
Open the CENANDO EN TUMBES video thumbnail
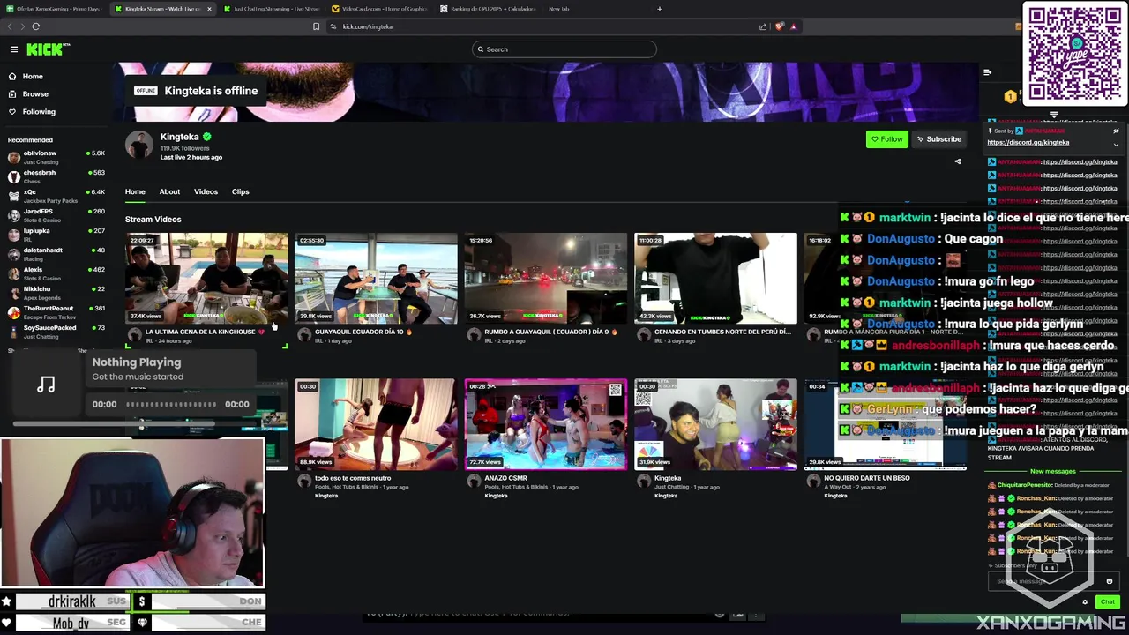715,279
